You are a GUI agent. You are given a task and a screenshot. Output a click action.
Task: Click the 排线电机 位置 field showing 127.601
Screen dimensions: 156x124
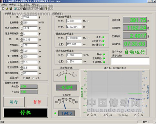[74, 44]
